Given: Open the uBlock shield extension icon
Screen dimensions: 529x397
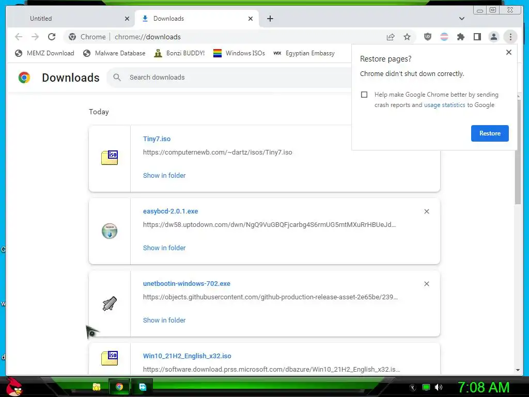Looking at the screenshot, I should click(x=427, y=37).
